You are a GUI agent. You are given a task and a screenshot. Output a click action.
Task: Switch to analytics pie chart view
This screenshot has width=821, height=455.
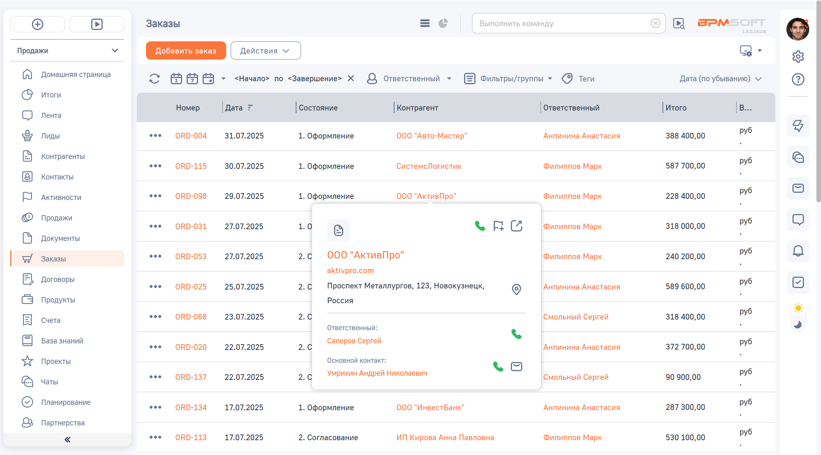click(443, 24)
